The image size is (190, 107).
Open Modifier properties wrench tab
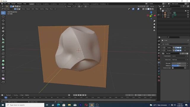tap(159, 62)
